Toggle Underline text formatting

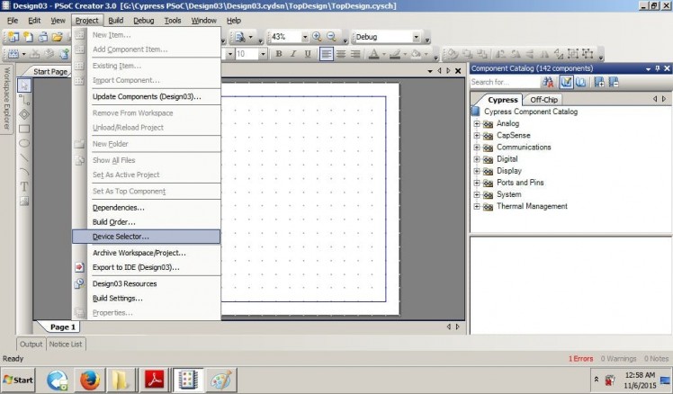coord(308,54)
